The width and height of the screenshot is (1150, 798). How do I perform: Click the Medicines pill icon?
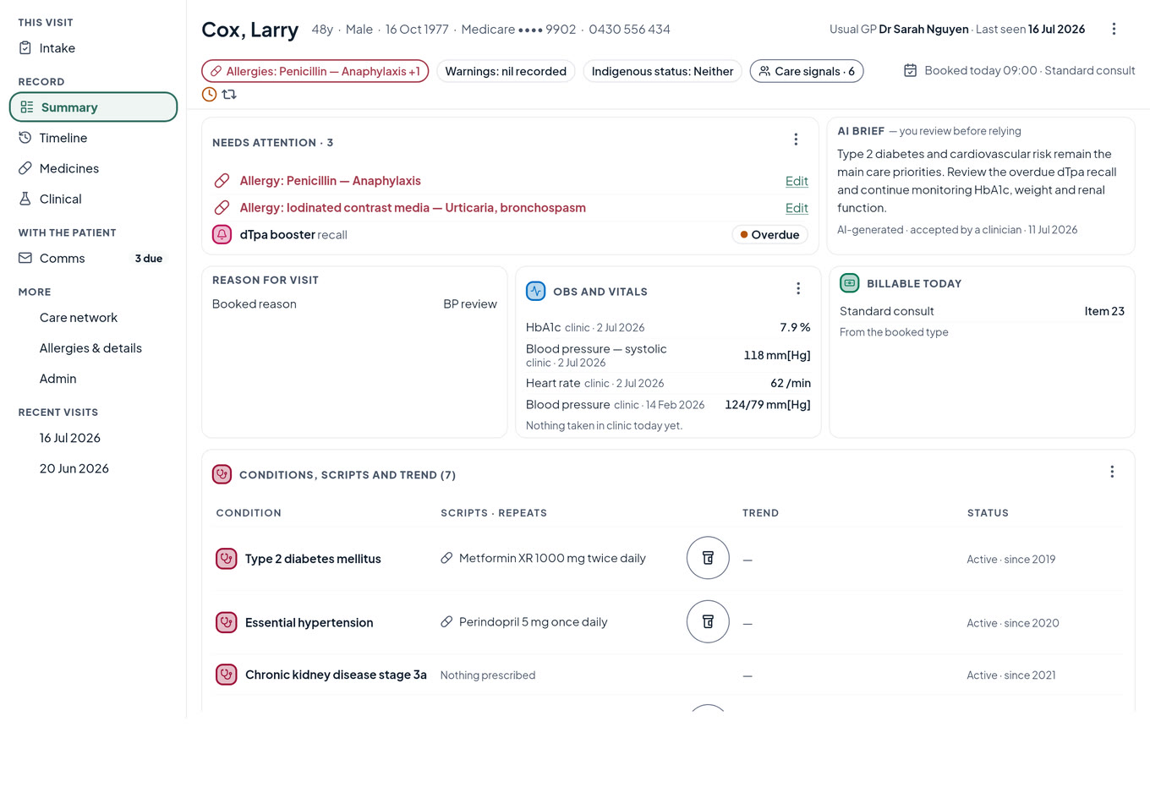click(x=25, y=168)
